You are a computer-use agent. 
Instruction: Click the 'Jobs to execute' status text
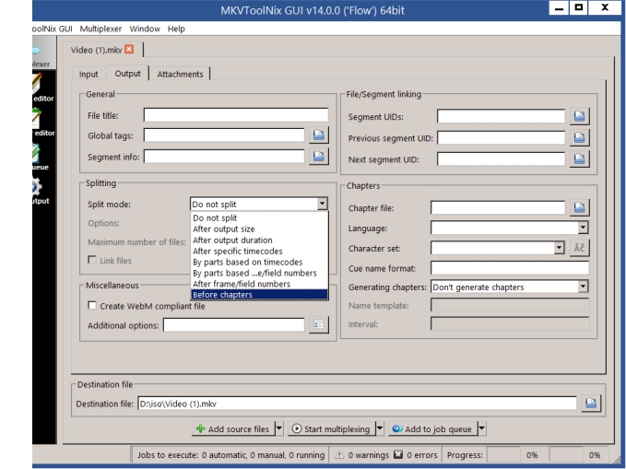pos(230,454)
